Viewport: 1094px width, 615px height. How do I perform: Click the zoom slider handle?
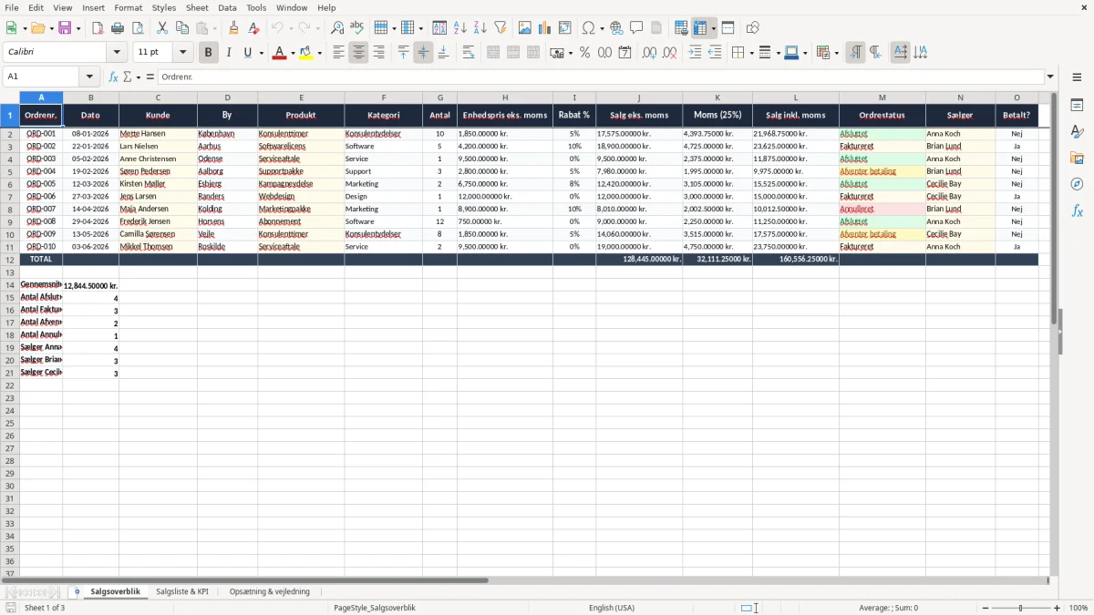click(1020, 608)
